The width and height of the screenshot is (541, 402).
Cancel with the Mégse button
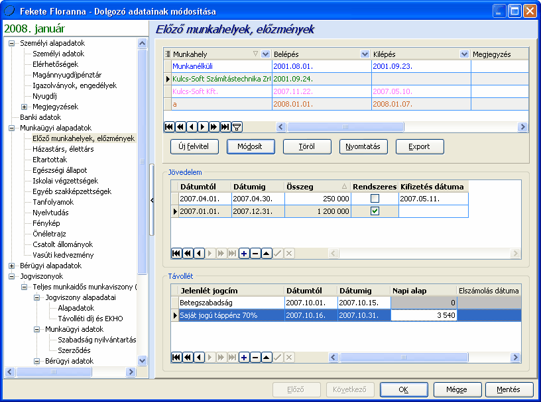click(457, 389)
